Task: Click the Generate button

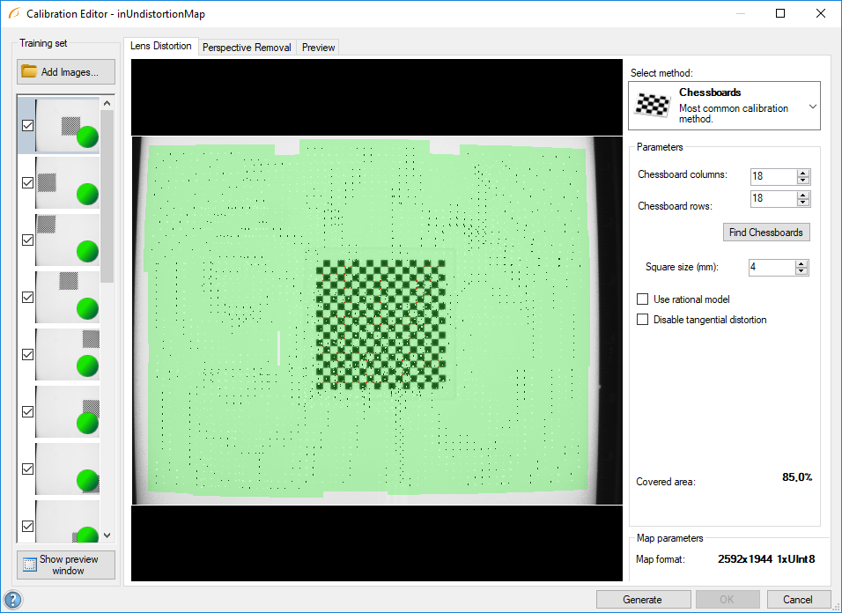Action: point(642,600)
